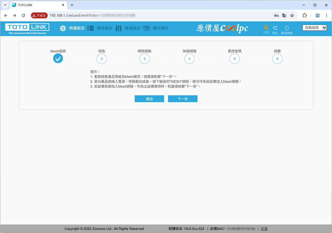Open quick setup (快速設定) gear icon
Screen dimensions: 332x233
[x=63, y=28]
